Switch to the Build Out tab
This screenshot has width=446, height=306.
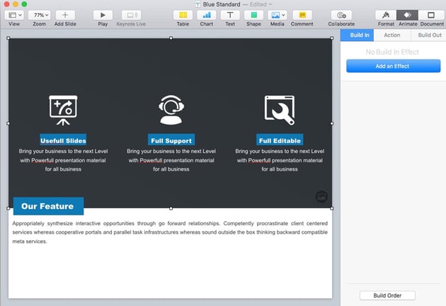coord(428,35)
